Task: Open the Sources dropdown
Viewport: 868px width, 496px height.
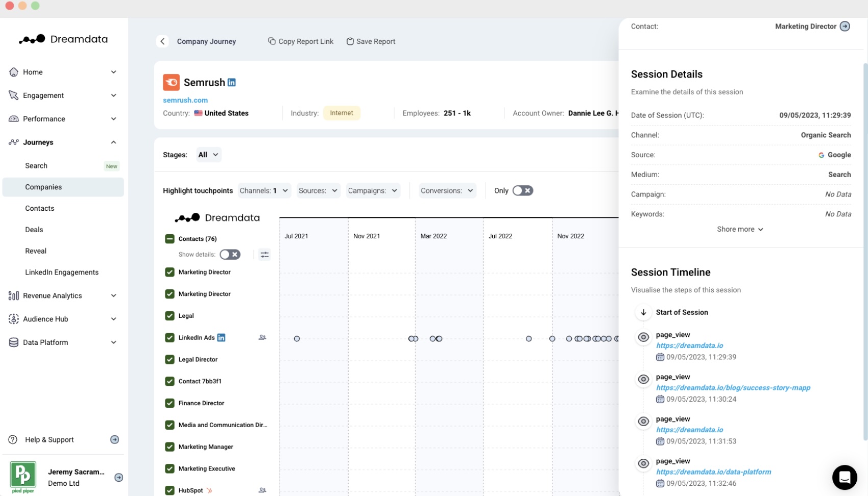Action: [318, 191]
